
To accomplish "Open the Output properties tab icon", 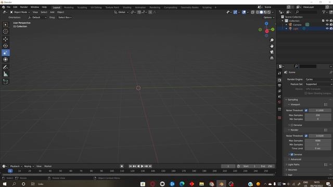I will tap(279, 86).
